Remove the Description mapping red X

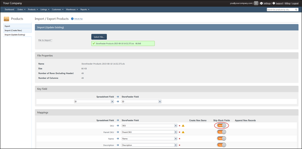coord(180,145)
